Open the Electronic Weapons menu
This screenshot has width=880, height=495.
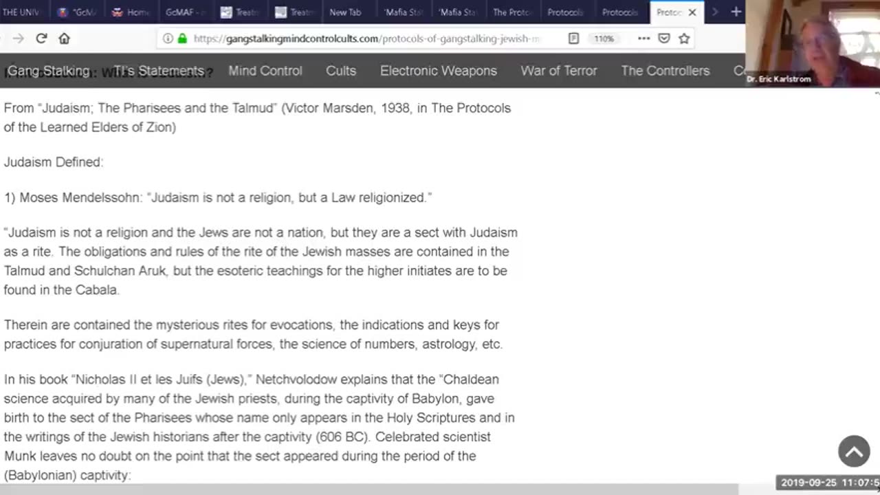(x=439, y=71)
